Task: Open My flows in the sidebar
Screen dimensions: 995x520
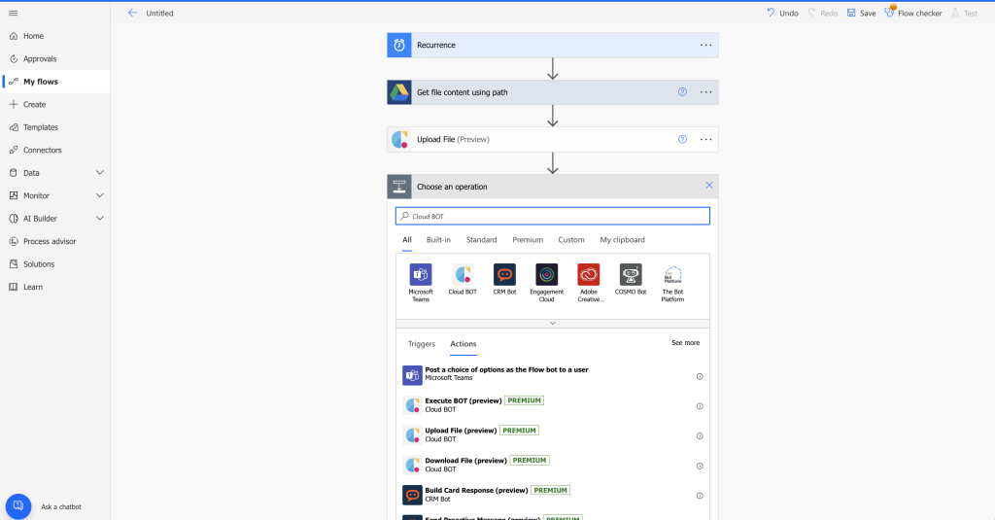Action: coord(54,82)
